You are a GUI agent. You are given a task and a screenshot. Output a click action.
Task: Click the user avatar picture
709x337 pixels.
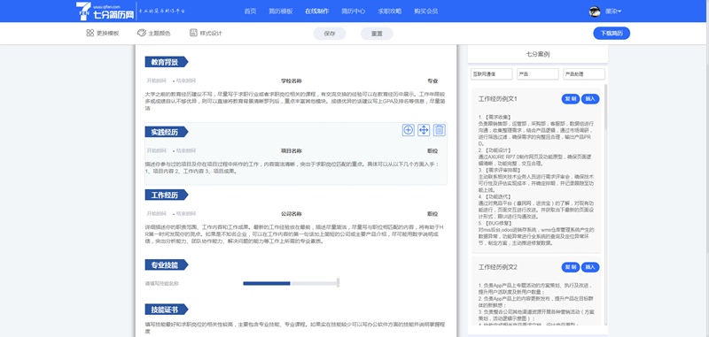(x=594, y=11)
